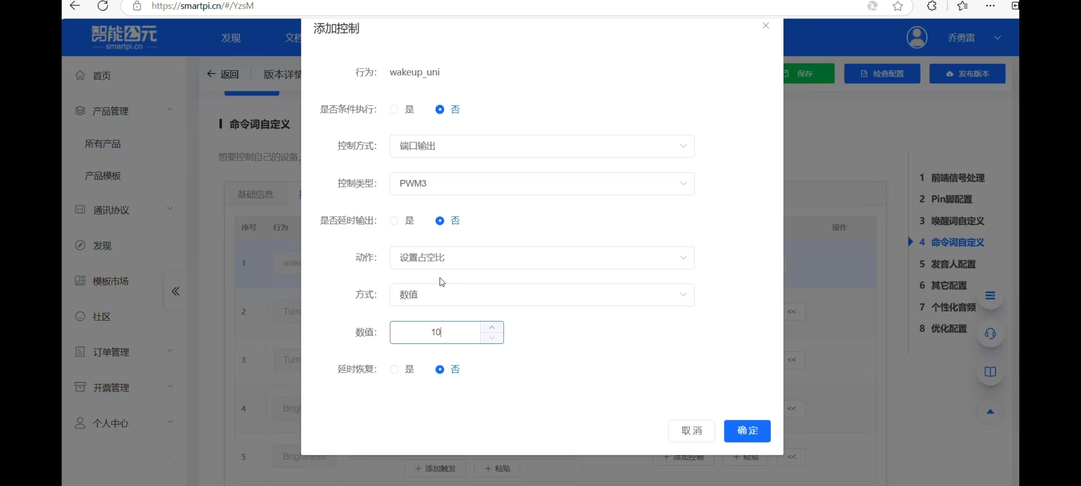Select 是 for 是否延时输出
The width and height of the screenshot is (1081, 486).
click(394, 220)
